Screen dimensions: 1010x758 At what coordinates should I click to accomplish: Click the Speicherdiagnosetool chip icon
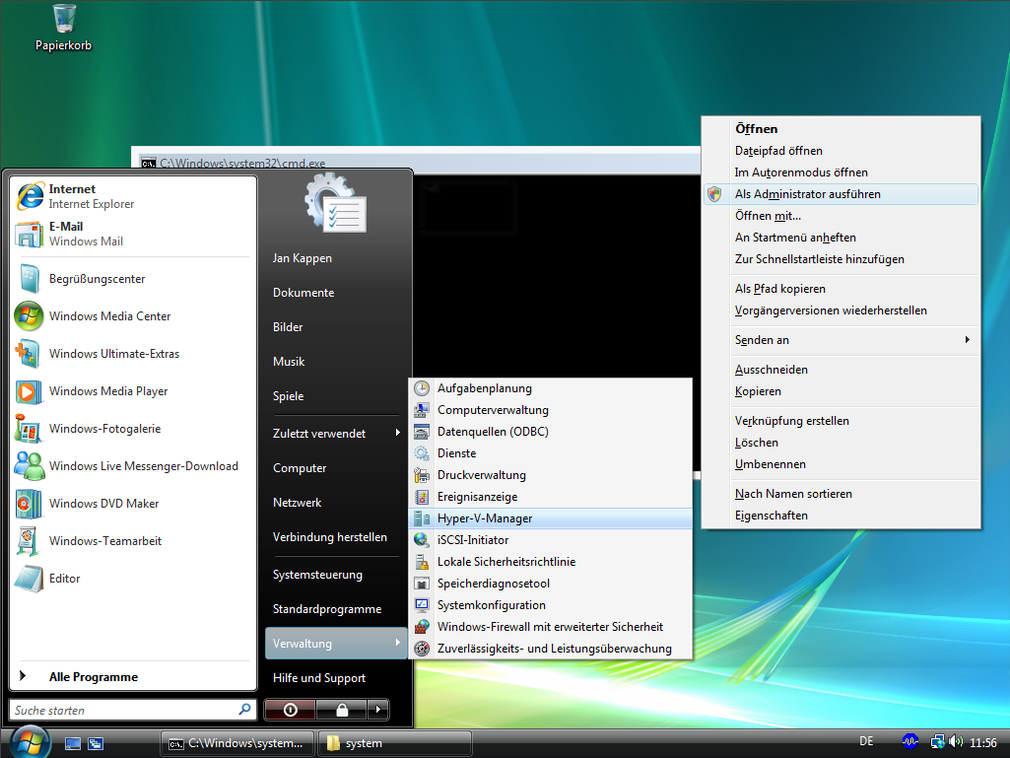tap(422, 584)
